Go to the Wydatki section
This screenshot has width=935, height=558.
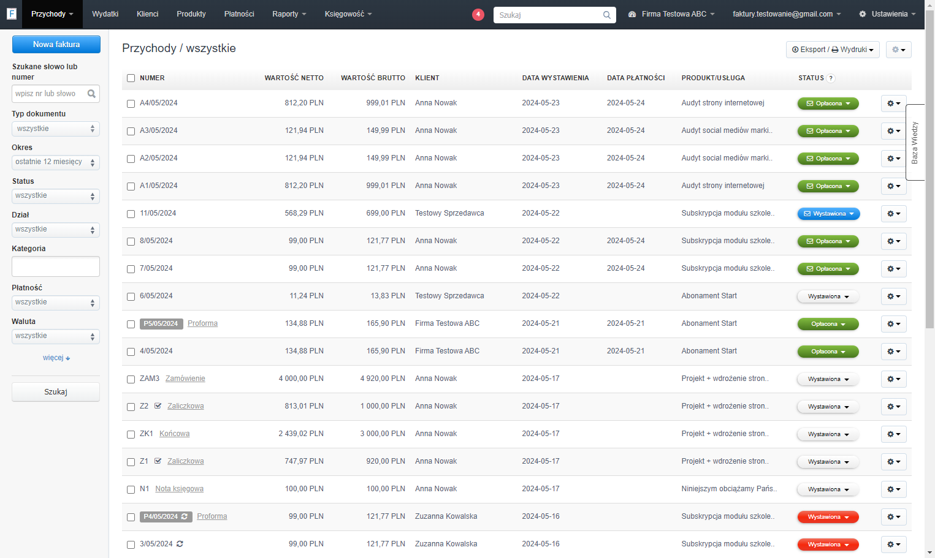[105, 14]
